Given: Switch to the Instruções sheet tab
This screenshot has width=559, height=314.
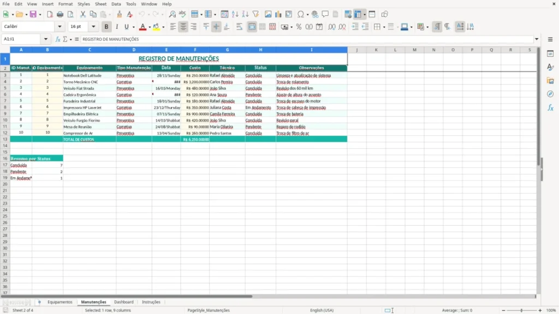Looking at the screenshot, I should pyautogui.click(x=151, y=302).
